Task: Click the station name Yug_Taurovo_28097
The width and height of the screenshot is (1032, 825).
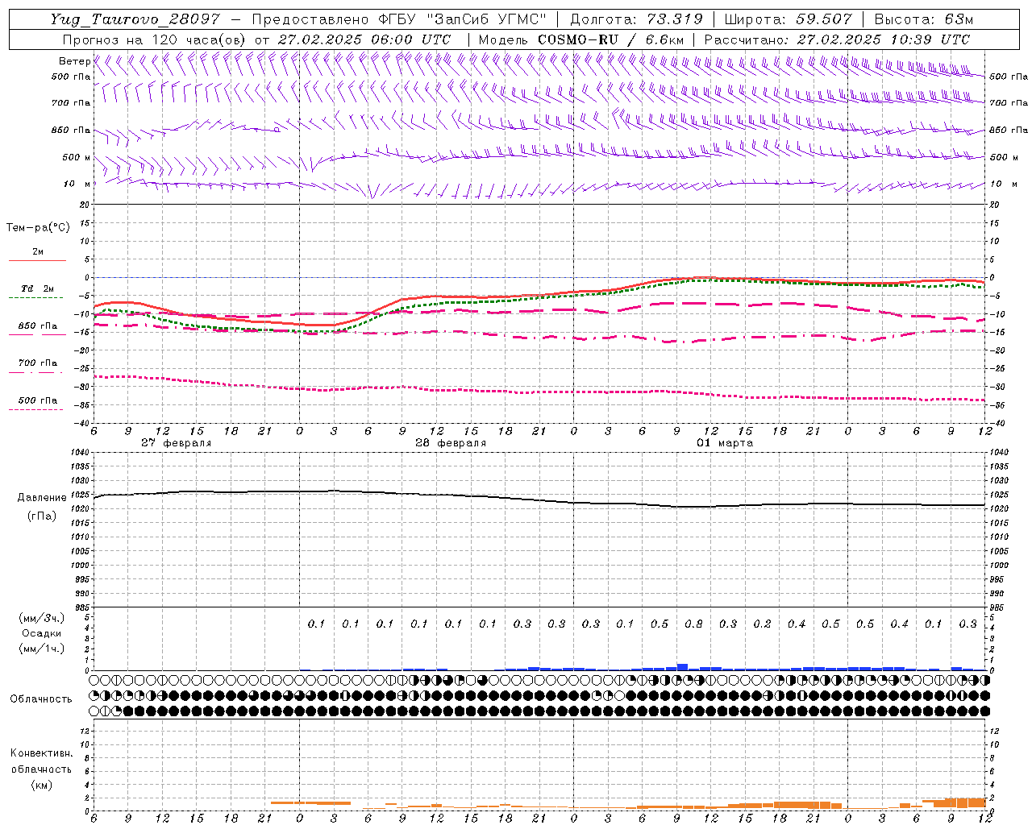Action: 135,19
